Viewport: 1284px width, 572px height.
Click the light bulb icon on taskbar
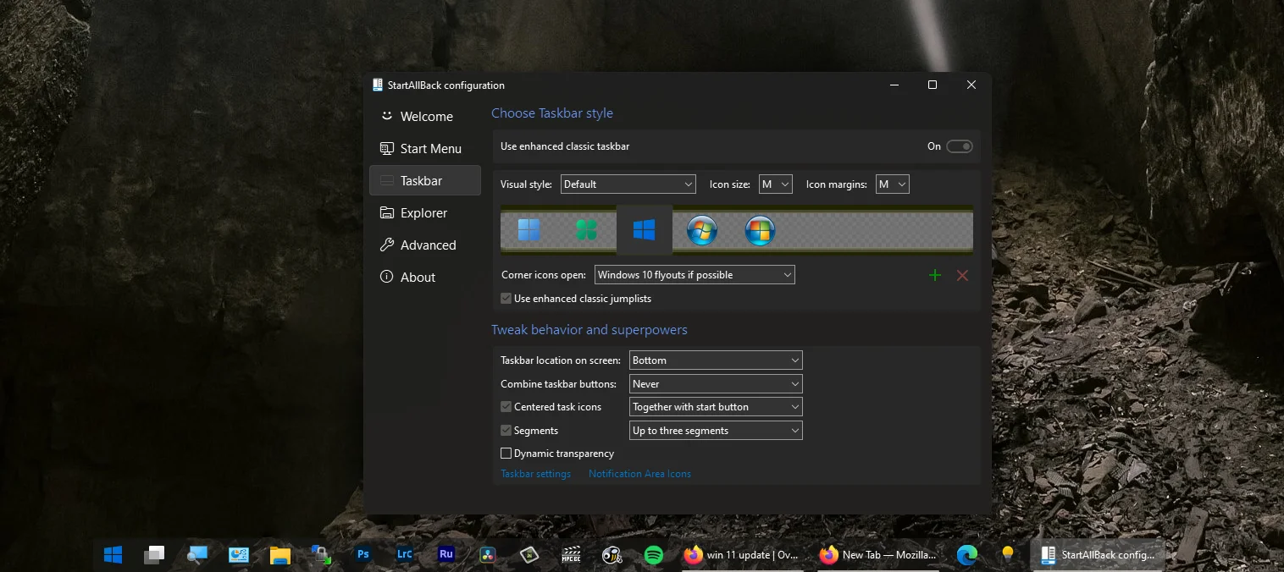(1008, 555)
